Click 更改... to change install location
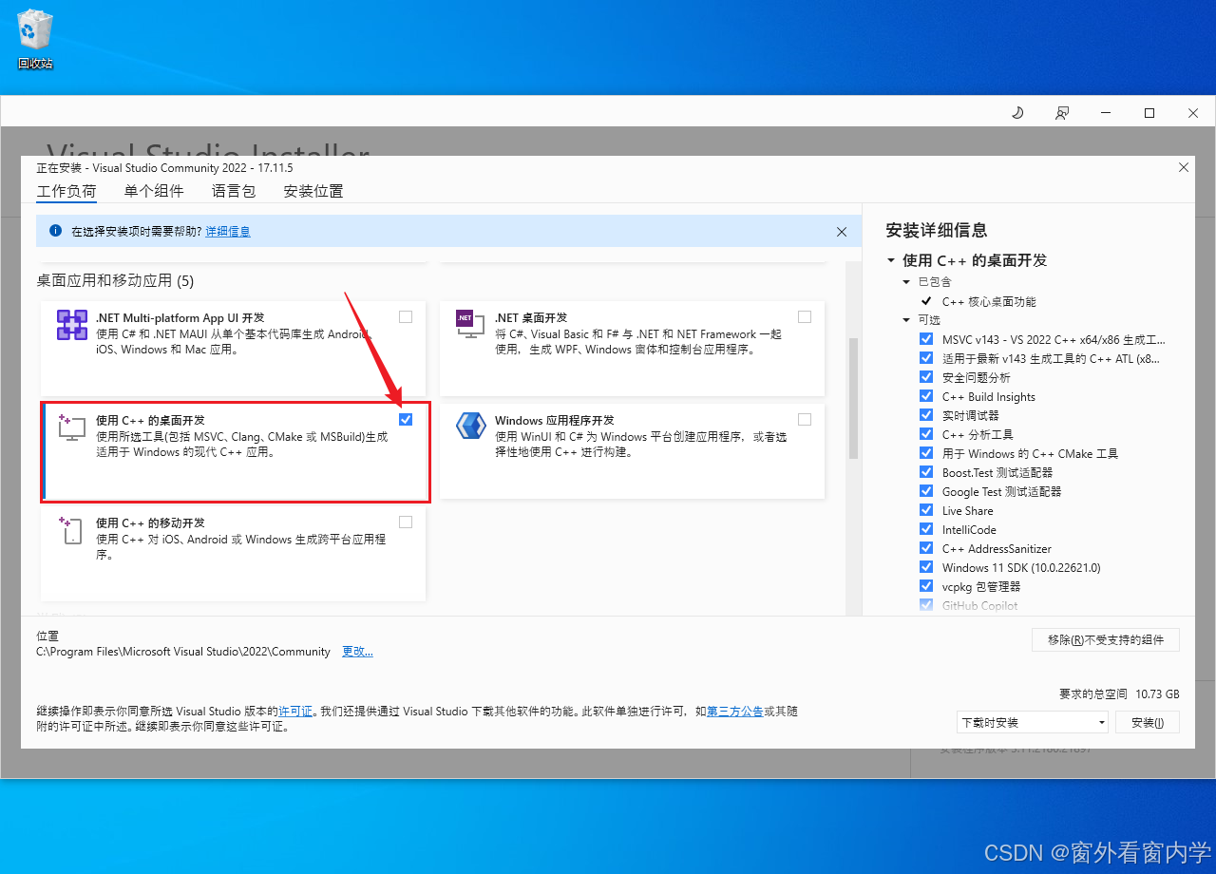The width and height of the screenshot is (1216, 874). pyautogui.click(x=357, y=652)
